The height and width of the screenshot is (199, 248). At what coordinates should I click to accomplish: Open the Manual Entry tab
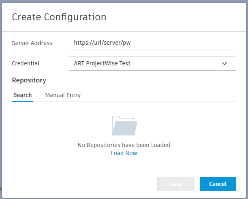63,95
